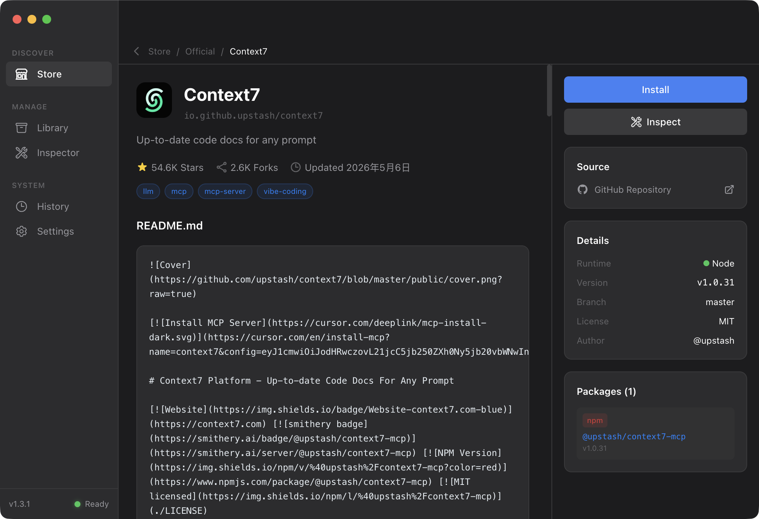Click the Library box icon
The height and width of the screenshot is (519, 759).
coord(21,128)
